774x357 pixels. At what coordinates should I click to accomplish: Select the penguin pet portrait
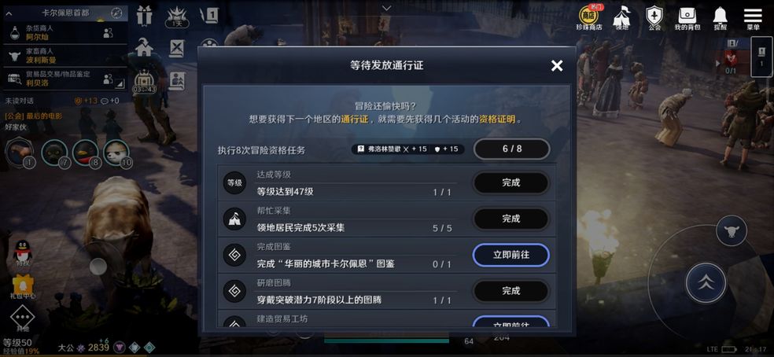click(x=86, y=153)
